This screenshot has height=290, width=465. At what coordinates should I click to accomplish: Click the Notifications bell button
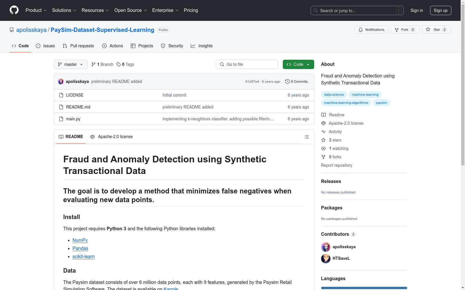click(371, 30)
